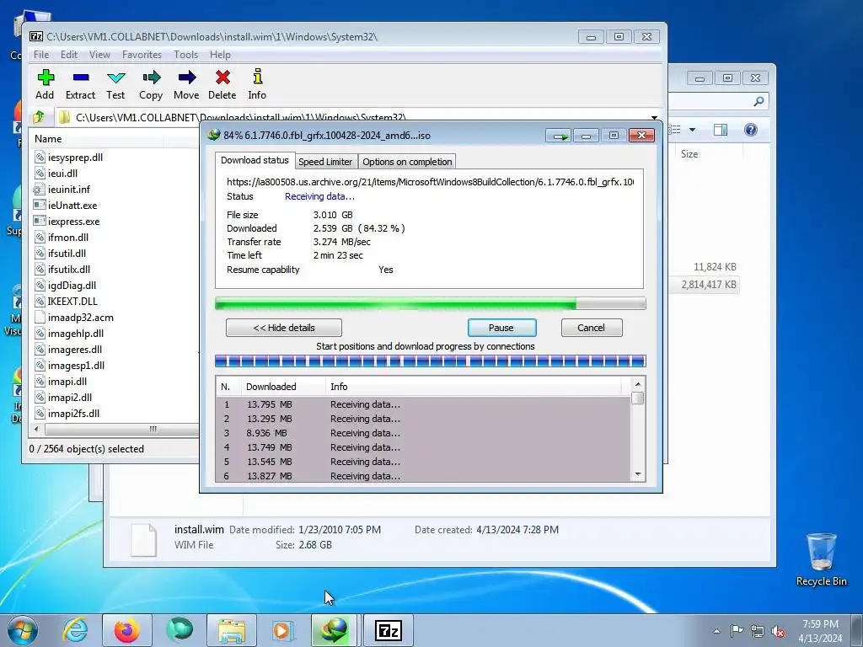Open the Favorites menu in 7-Zip
This screenshot has height=647, width=863.
tap(142, 55)
